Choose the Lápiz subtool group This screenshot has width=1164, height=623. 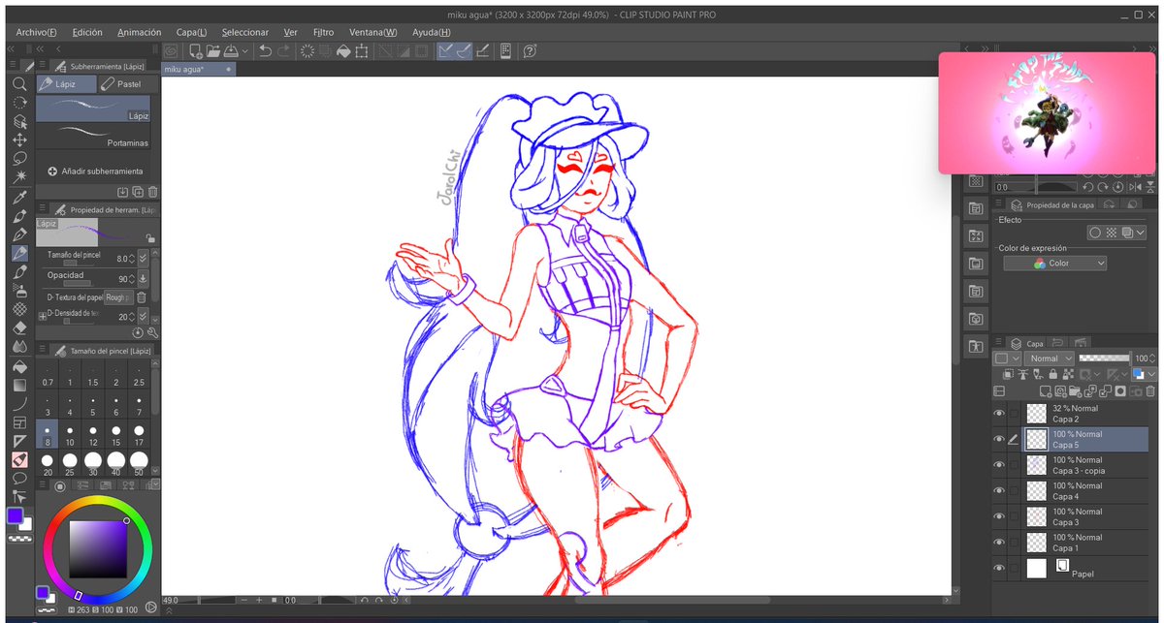pyautogui.click(x=65, y=84)
